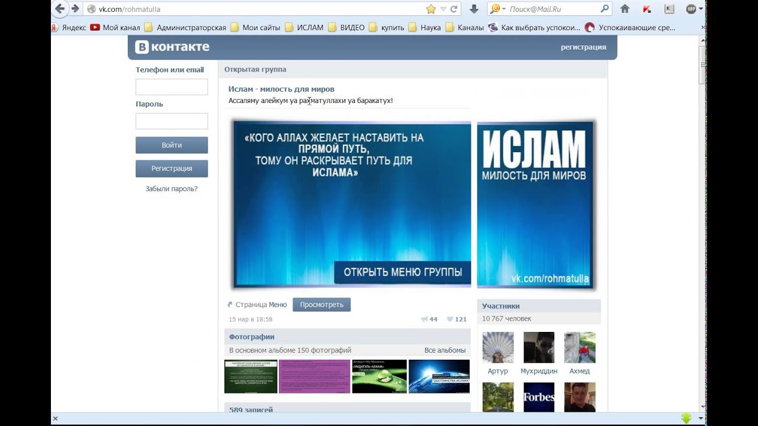Open Ахмед member avatar
The image size is (758, 426).
(x=580, y=347)
